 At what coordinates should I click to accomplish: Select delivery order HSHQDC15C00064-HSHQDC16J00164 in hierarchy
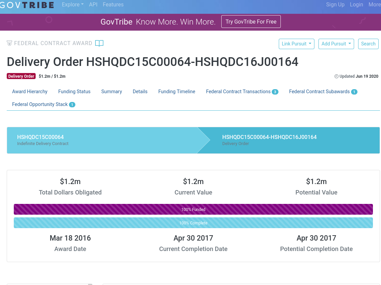269,137
